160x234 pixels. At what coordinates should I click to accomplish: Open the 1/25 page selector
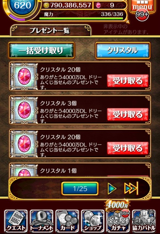pyautogui.click(x=80, y=189)
